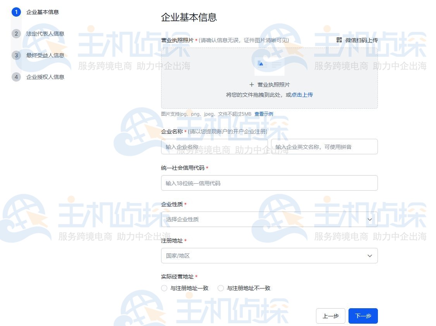The height and width of the screenshot is (326, 436).
Task: Click the circled step number 2 indicator
Action: pyautogui.click(x=16, y=34)
